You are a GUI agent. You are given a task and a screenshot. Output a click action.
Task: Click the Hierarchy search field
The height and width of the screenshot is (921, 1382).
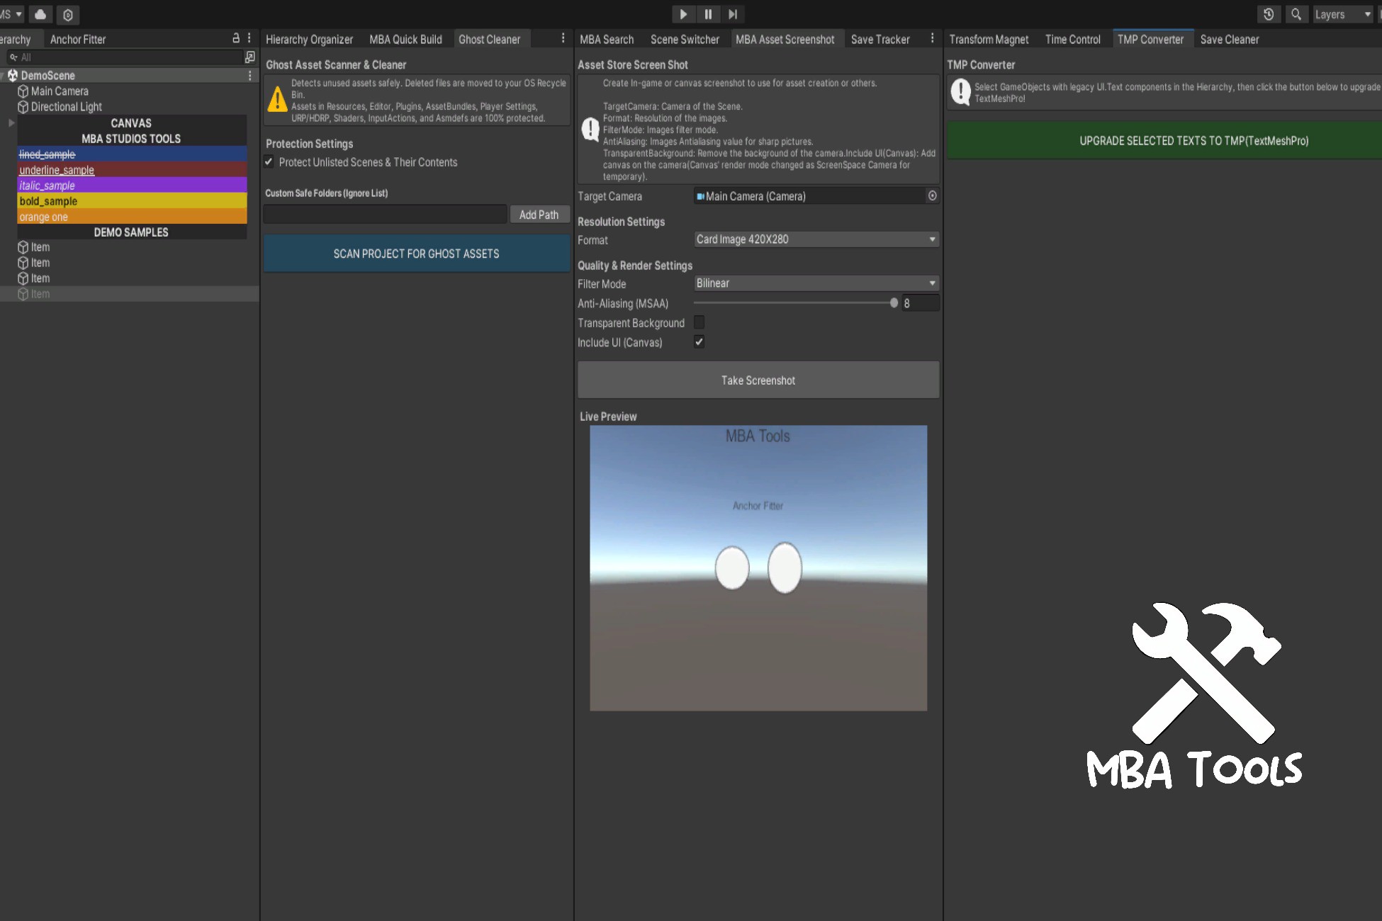click(124, 57)
